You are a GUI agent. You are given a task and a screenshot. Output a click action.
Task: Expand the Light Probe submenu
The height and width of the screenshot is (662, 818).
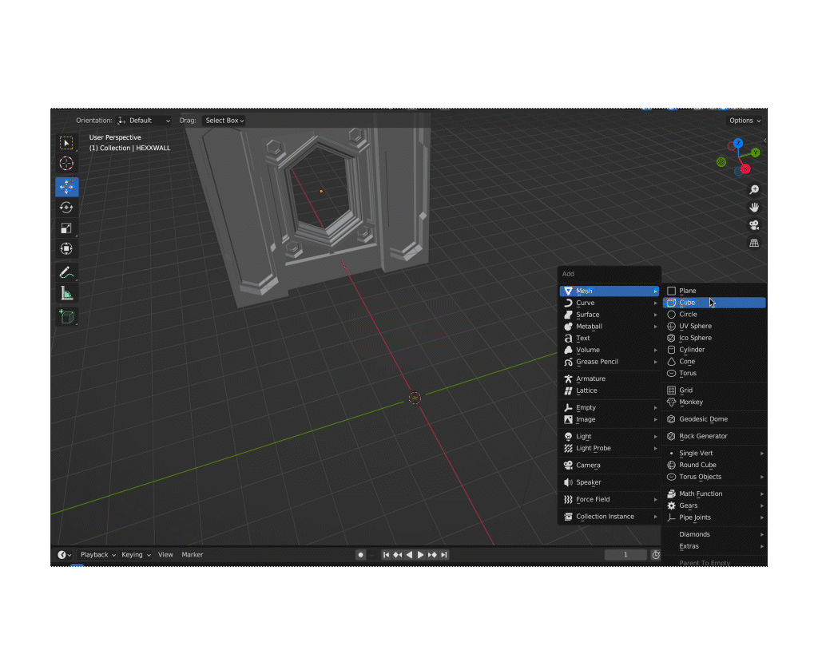tap(610, 448)
